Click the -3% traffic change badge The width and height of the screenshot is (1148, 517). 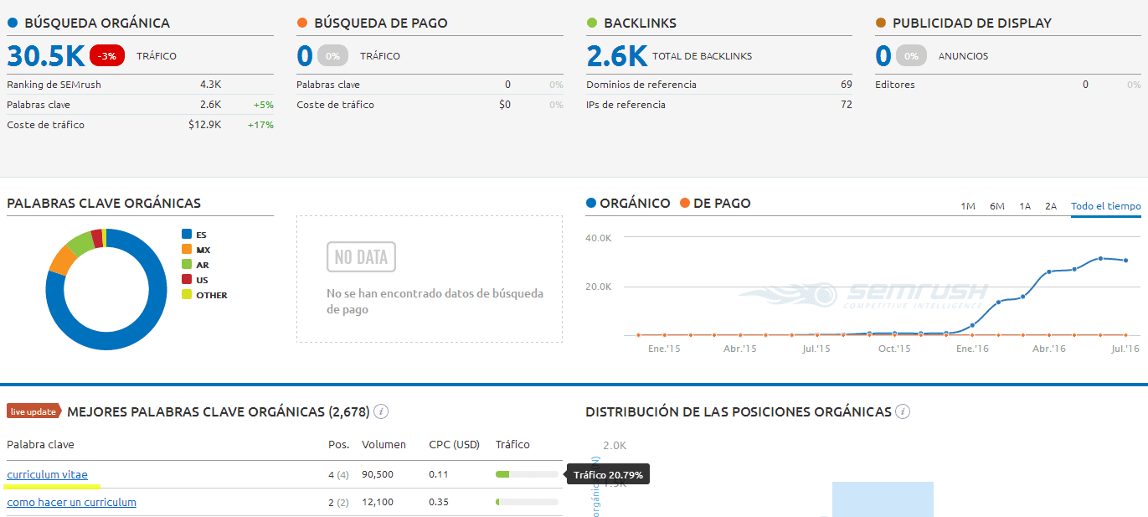click(107, 56)
